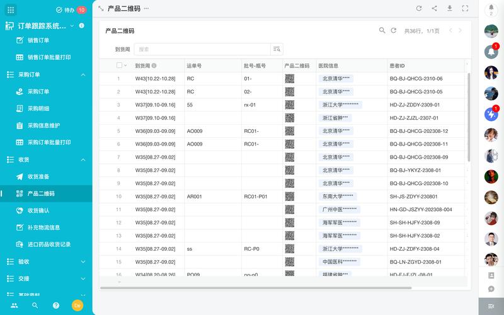Screen dimensions: 504x315
Task: Open the notification bell at top of right panel
Action: click(x=491, y=9)
